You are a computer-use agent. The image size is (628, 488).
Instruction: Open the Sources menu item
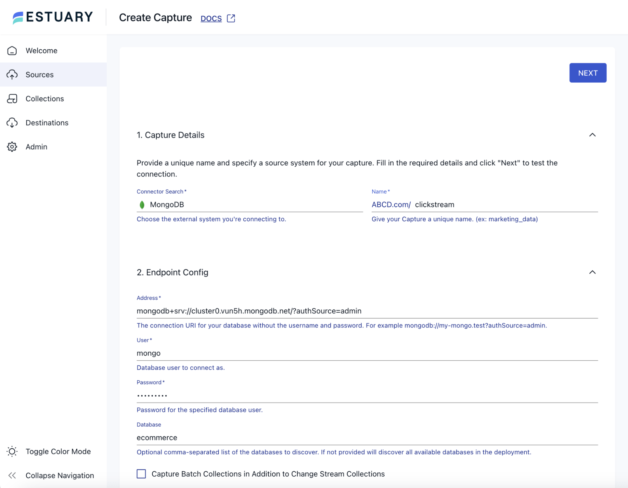pyautogui.click(x=53, y=75)
